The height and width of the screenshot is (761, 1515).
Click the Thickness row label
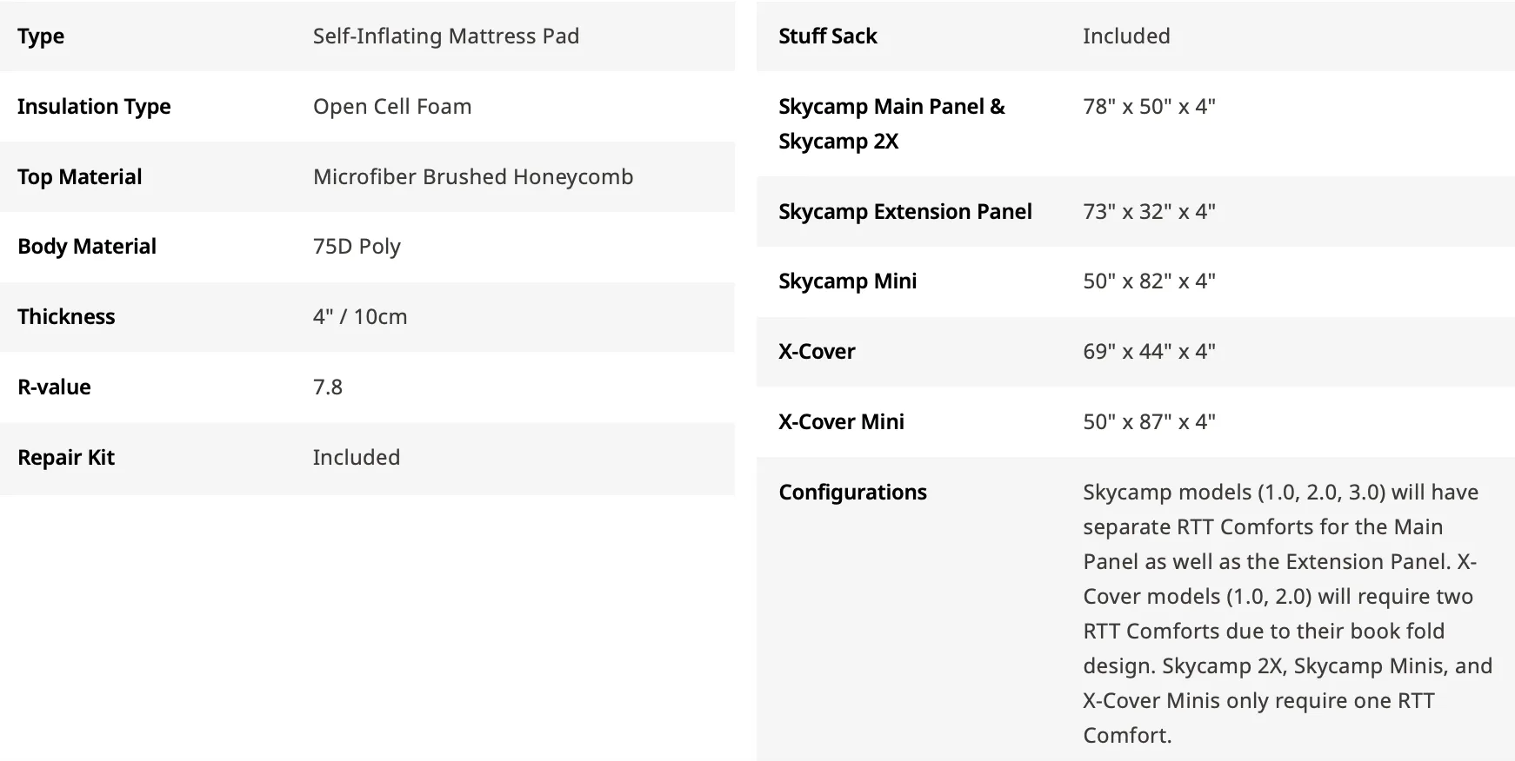pyautogui.click(x=66, y=317)
